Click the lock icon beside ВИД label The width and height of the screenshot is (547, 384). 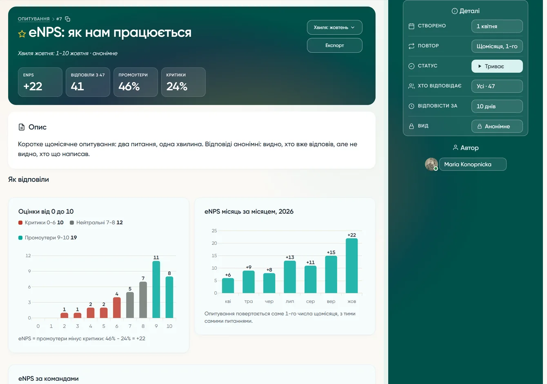point(411,126)
